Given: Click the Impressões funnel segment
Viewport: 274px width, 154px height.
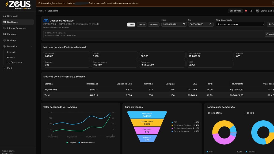Looking at the screenshot, I should 147,115.
